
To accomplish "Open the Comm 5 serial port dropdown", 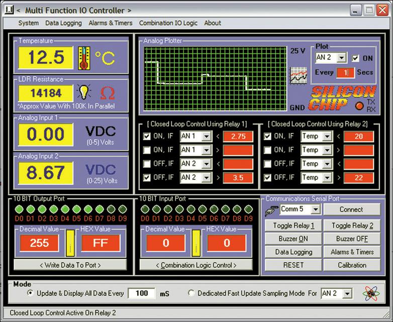I will coord(316,209).
